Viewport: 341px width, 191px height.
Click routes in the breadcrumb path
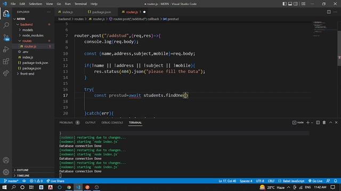pyautogui.click(x=79, y=19)
